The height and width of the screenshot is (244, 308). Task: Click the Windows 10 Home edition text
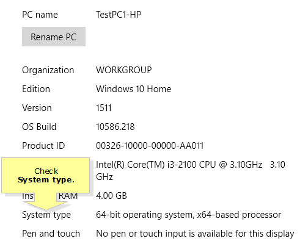(x=134, y=89)
